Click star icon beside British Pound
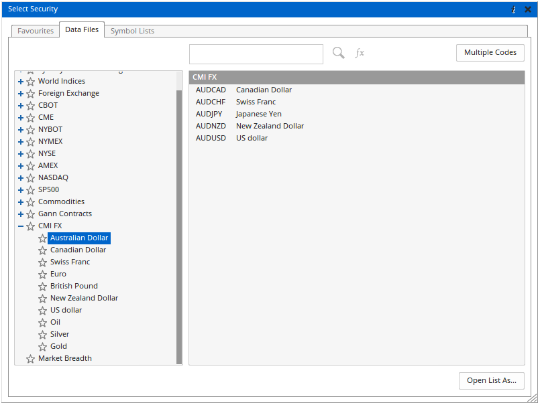 [x=43, y=287]
